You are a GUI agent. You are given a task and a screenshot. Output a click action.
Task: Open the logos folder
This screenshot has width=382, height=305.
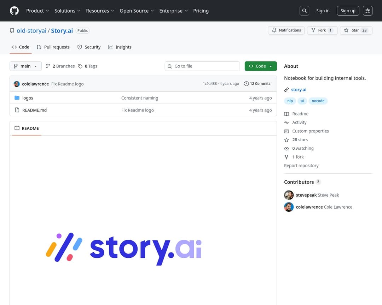[x=28, y=98]
